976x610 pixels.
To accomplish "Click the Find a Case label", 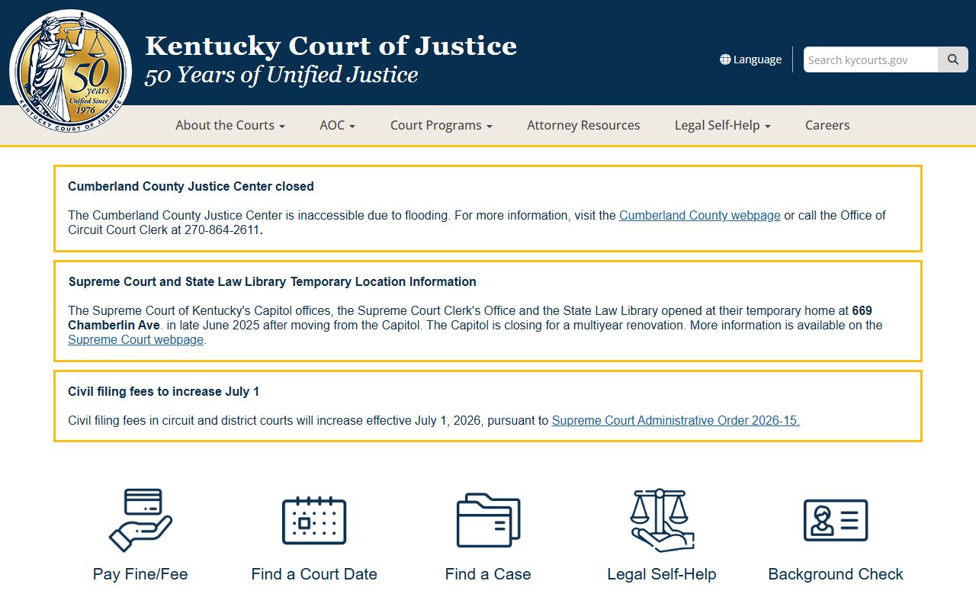I will point(488,574).
